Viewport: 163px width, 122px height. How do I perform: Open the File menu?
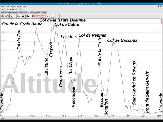[4, 6]
